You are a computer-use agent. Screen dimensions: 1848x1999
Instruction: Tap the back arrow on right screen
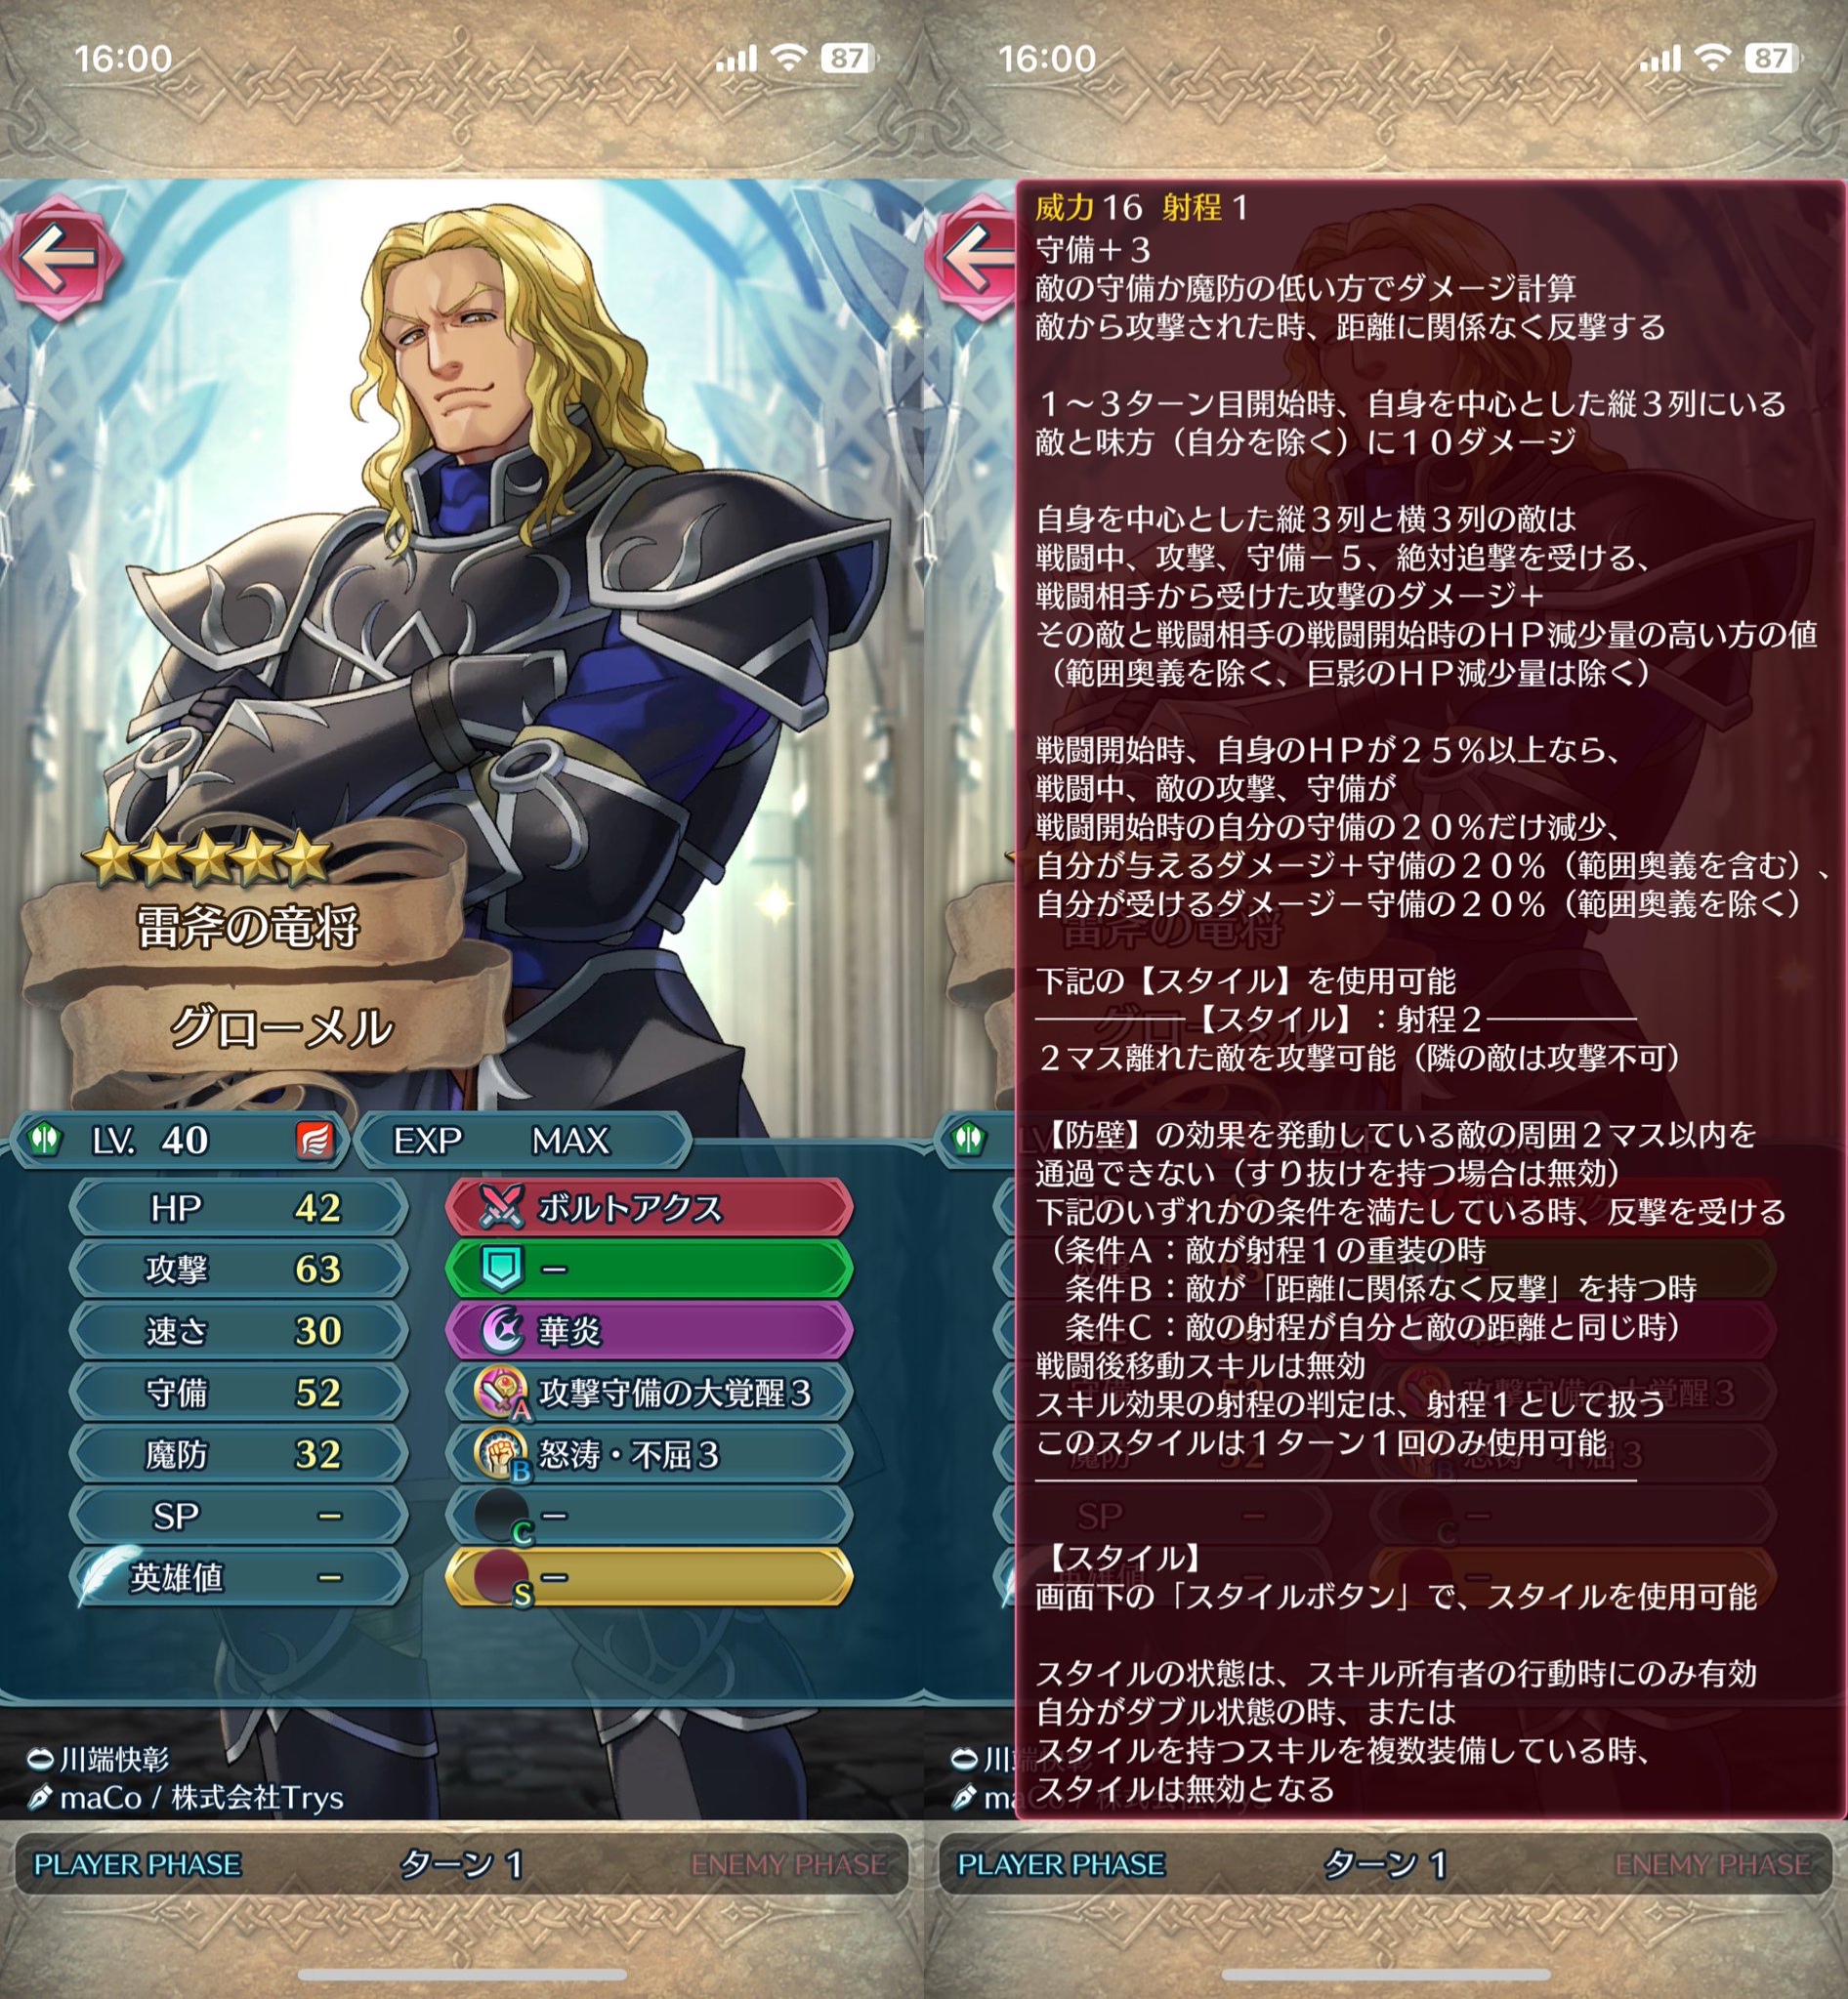click(972, 258)
